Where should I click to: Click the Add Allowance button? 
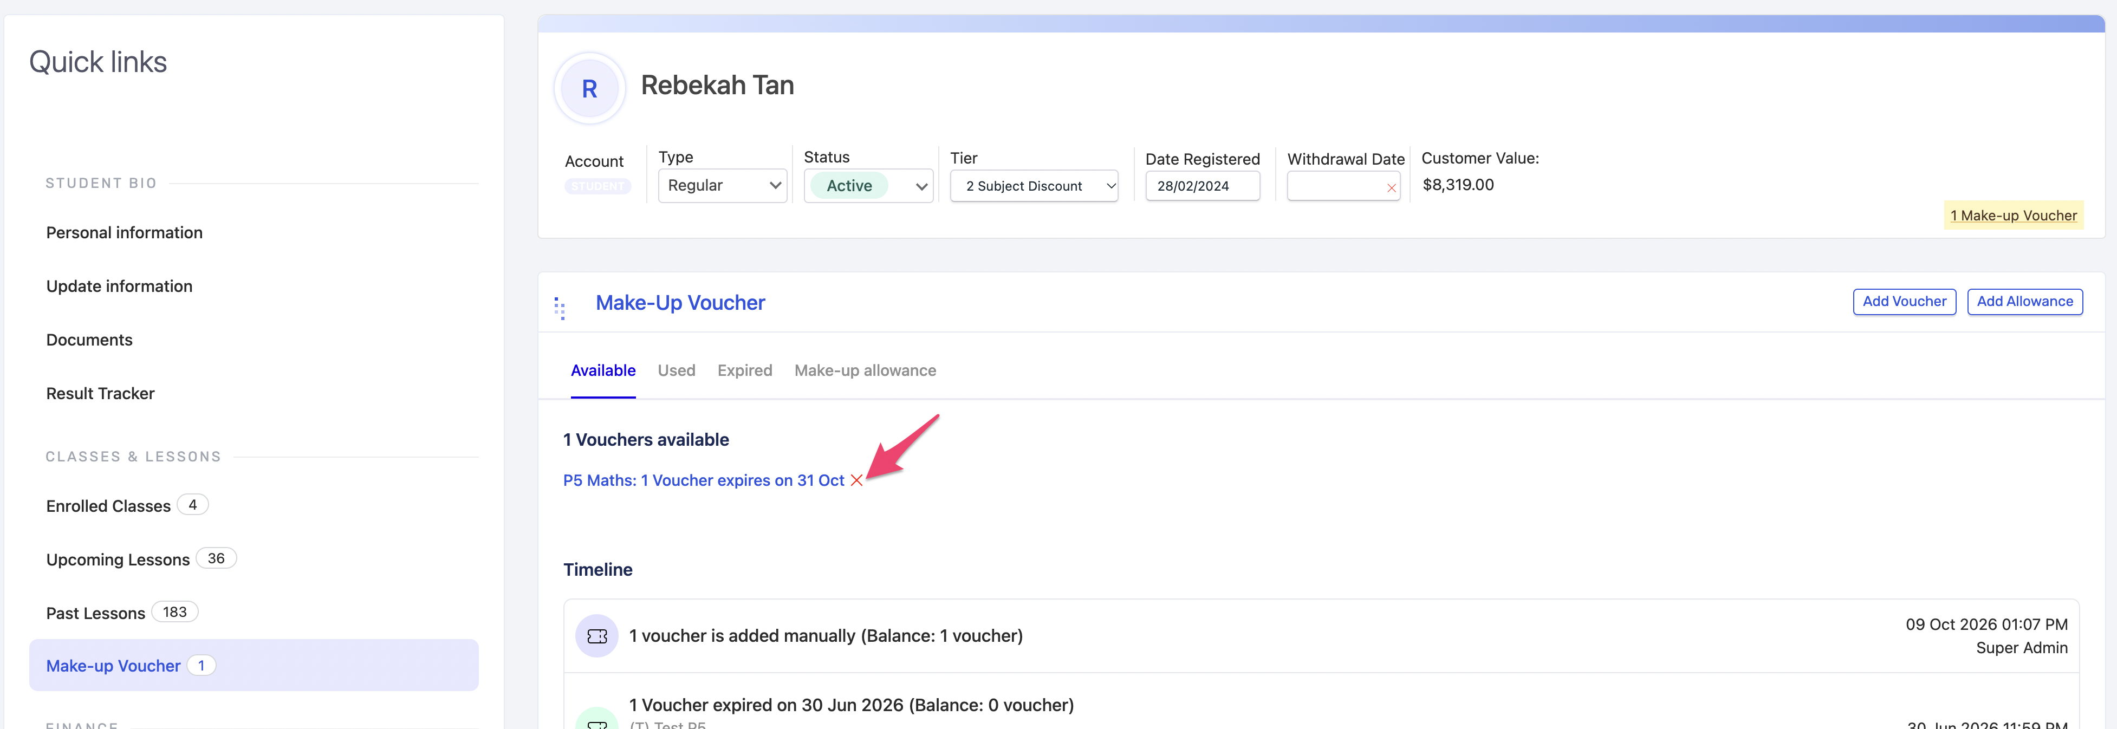click(2025, 302)
